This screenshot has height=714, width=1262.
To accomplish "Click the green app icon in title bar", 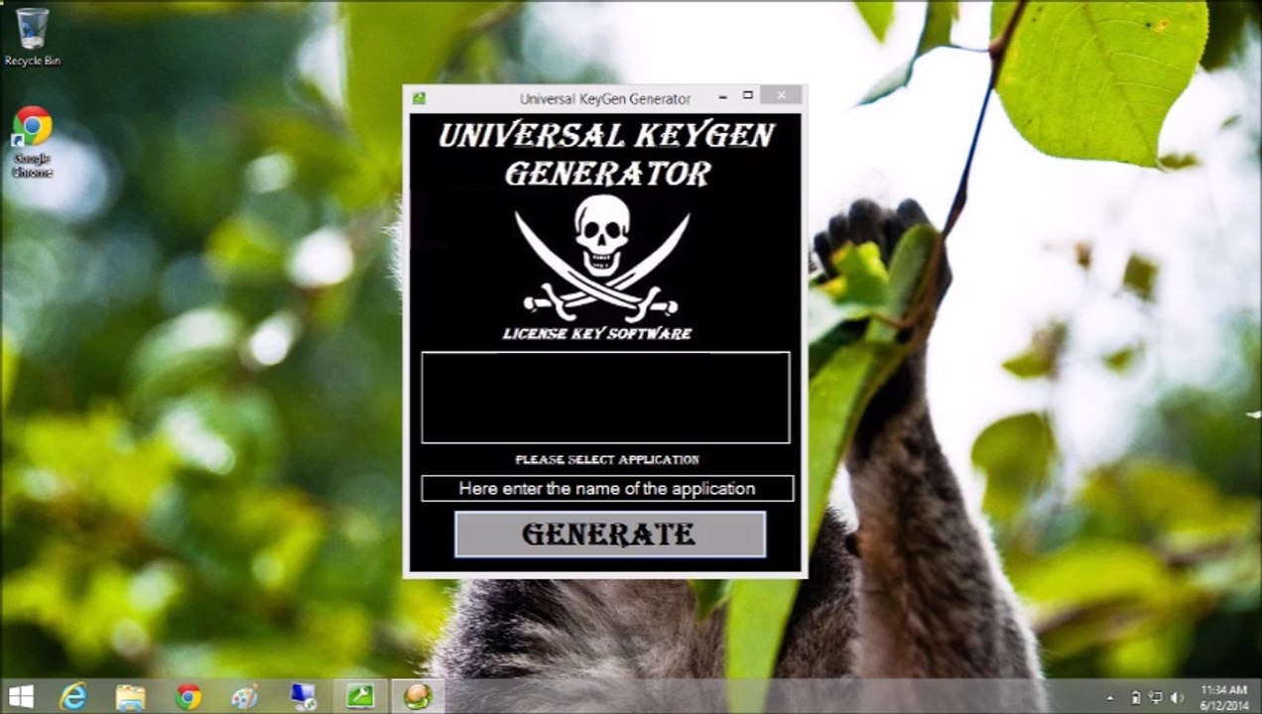I will click(420, 98).
